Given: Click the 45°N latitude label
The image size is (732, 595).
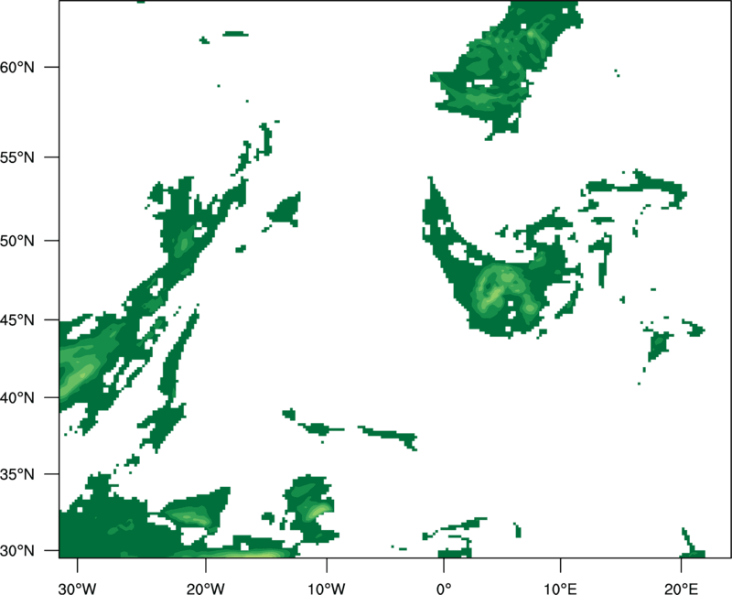Looking at the screenshot, I should point(17,319).
